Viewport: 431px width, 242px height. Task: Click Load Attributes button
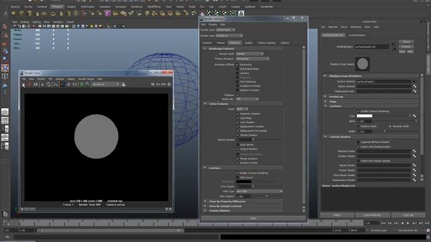372,215
